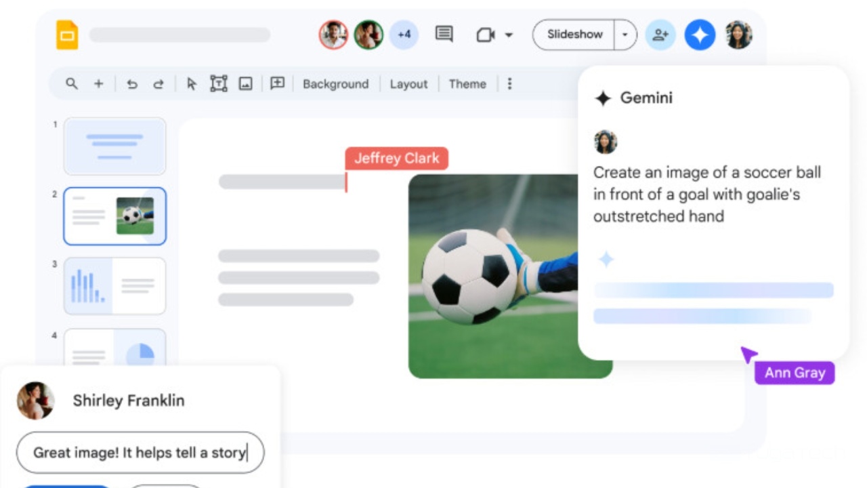Open Gemini with blue sparkle button
The width and height of the screenshot is (867, 488).
click(700, 35)
